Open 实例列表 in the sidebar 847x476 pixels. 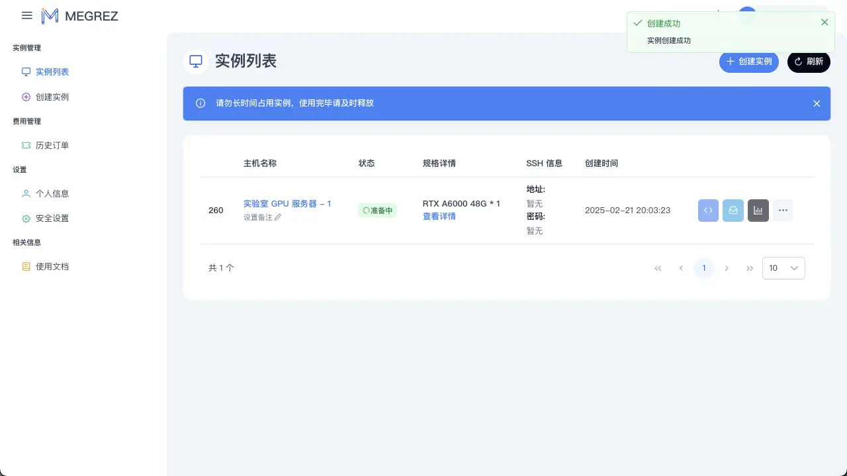click(52, 71)
